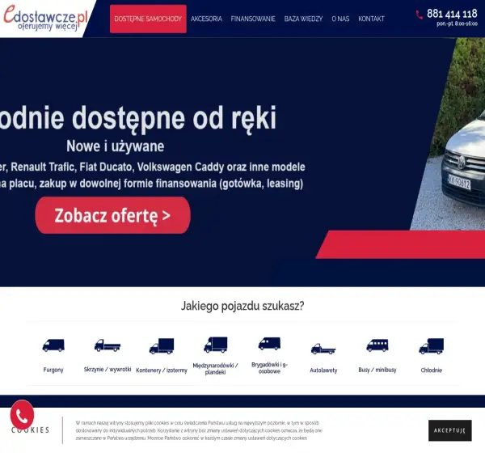Open the Kontenery / izotermy label link

click(x=162, y=370)
